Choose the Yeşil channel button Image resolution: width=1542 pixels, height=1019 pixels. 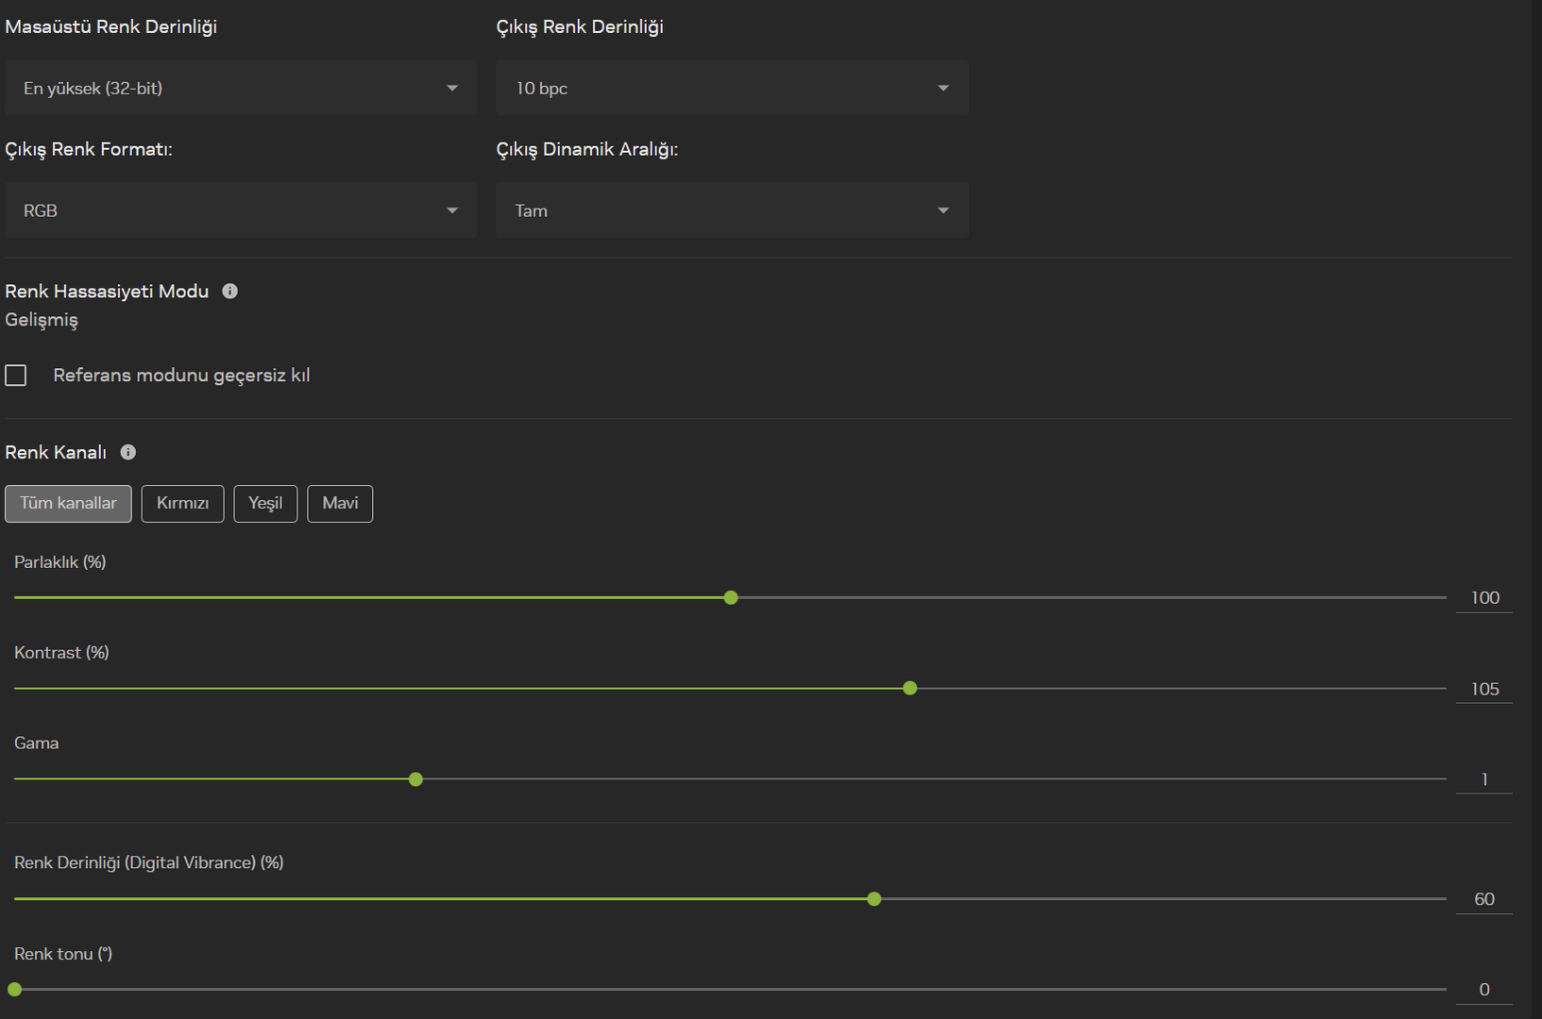coord(265,504)
